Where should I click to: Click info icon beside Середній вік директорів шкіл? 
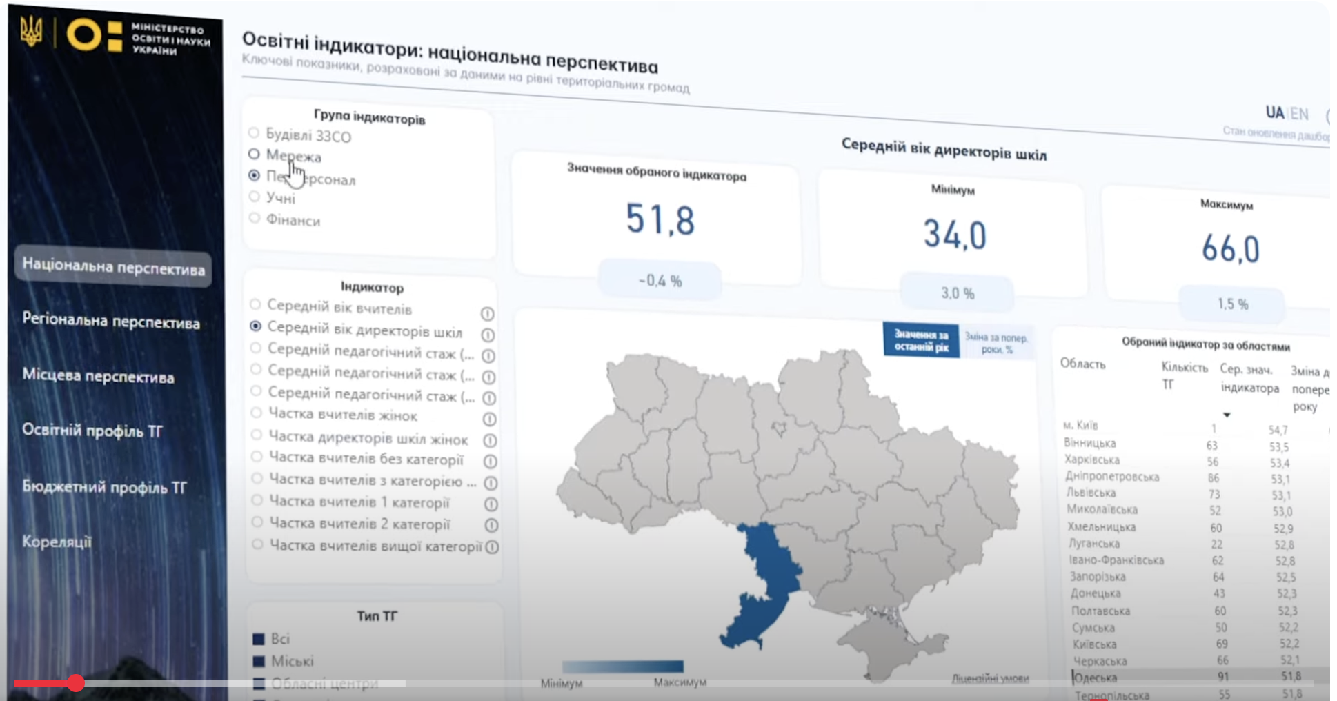coord(488,335)
